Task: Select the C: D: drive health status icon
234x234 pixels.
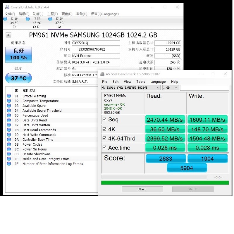Action: [28, 19]
